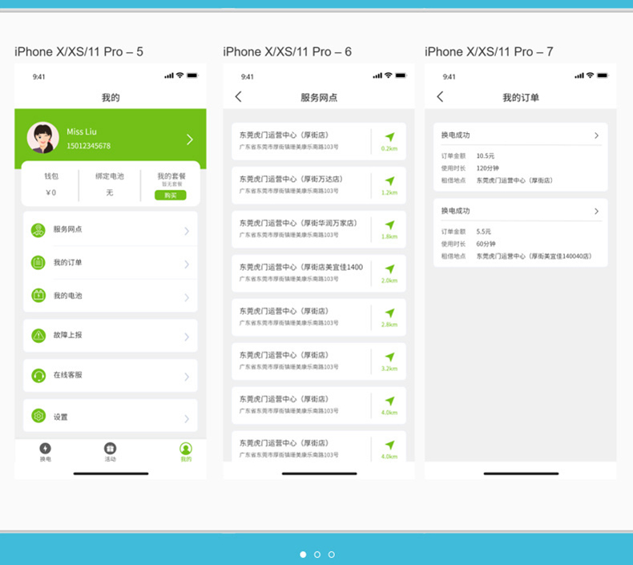
Task: Click the 我的电池 battery icon
Action: (38, 296)
